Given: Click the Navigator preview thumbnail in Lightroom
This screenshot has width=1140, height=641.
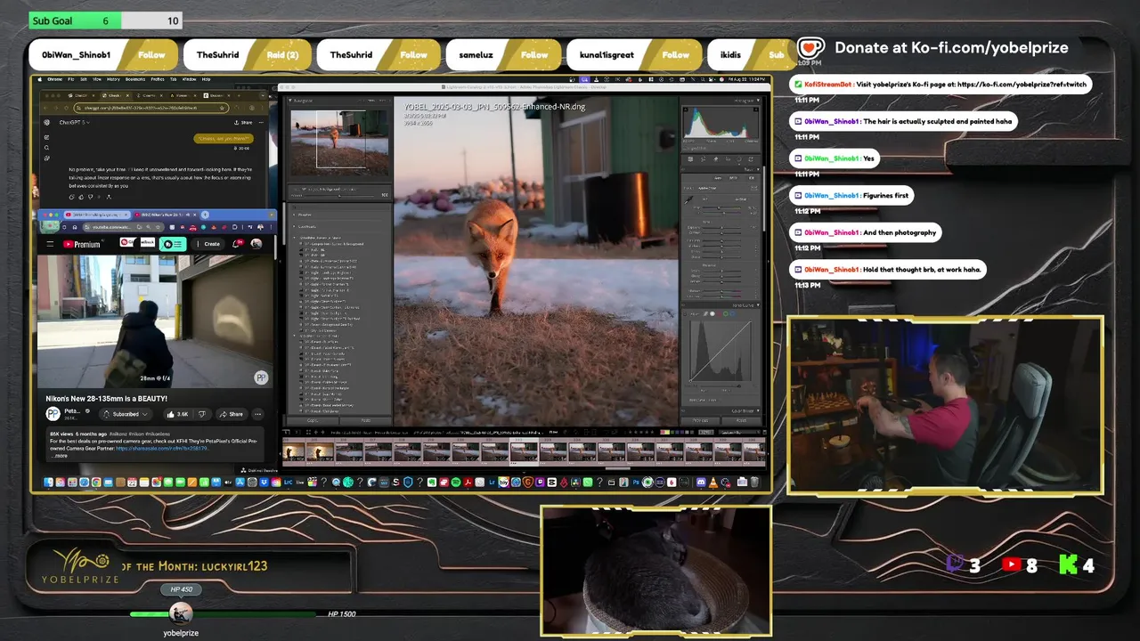Looking at the screenshot, I should point(339,142).
